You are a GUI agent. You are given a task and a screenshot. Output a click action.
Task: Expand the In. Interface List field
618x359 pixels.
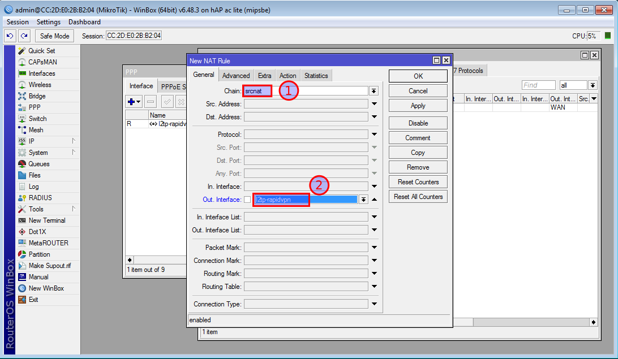374,217
